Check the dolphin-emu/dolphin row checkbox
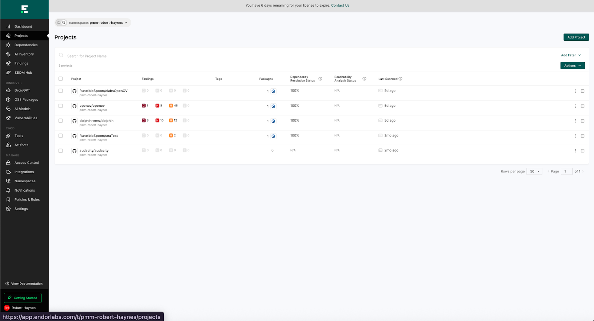 click(61, 120)
